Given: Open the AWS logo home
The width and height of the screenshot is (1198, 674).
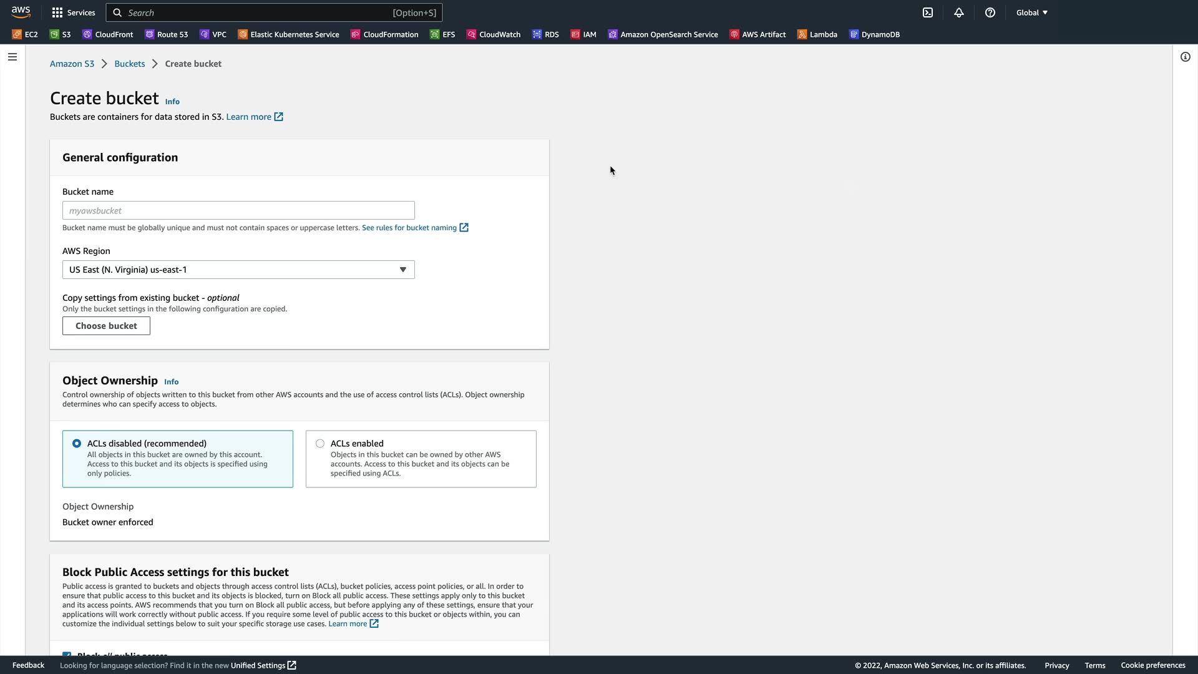Looking at the screenshot, I should tap(21, 12).
